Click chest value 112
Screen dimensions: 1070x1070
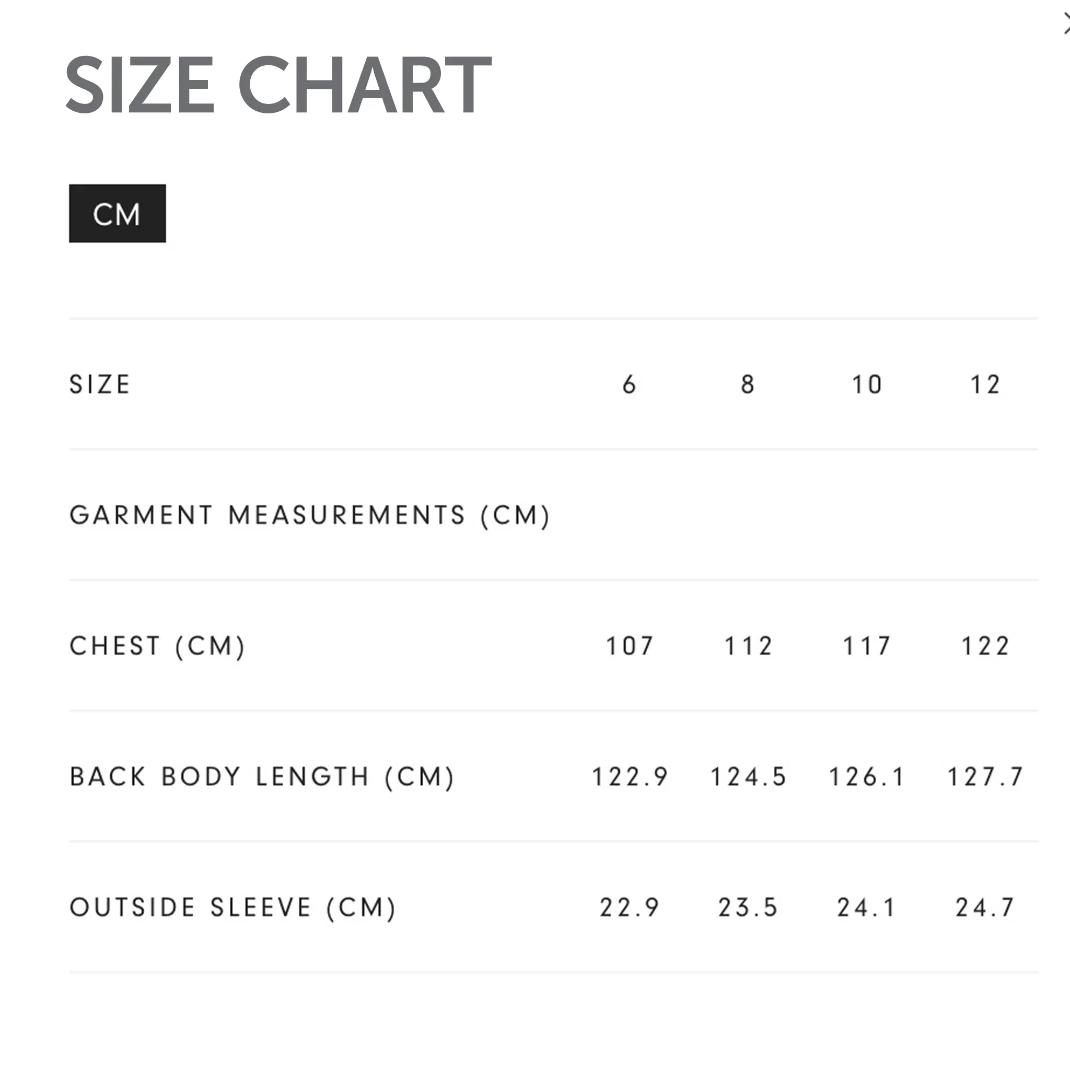(748, 646)
